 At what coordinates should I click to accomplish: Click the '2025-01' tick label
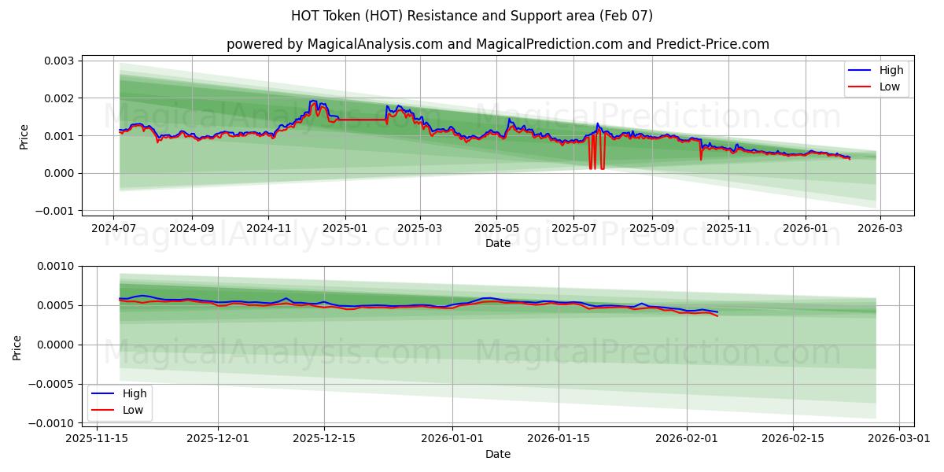pyautogui.click(x=346, y=228)
